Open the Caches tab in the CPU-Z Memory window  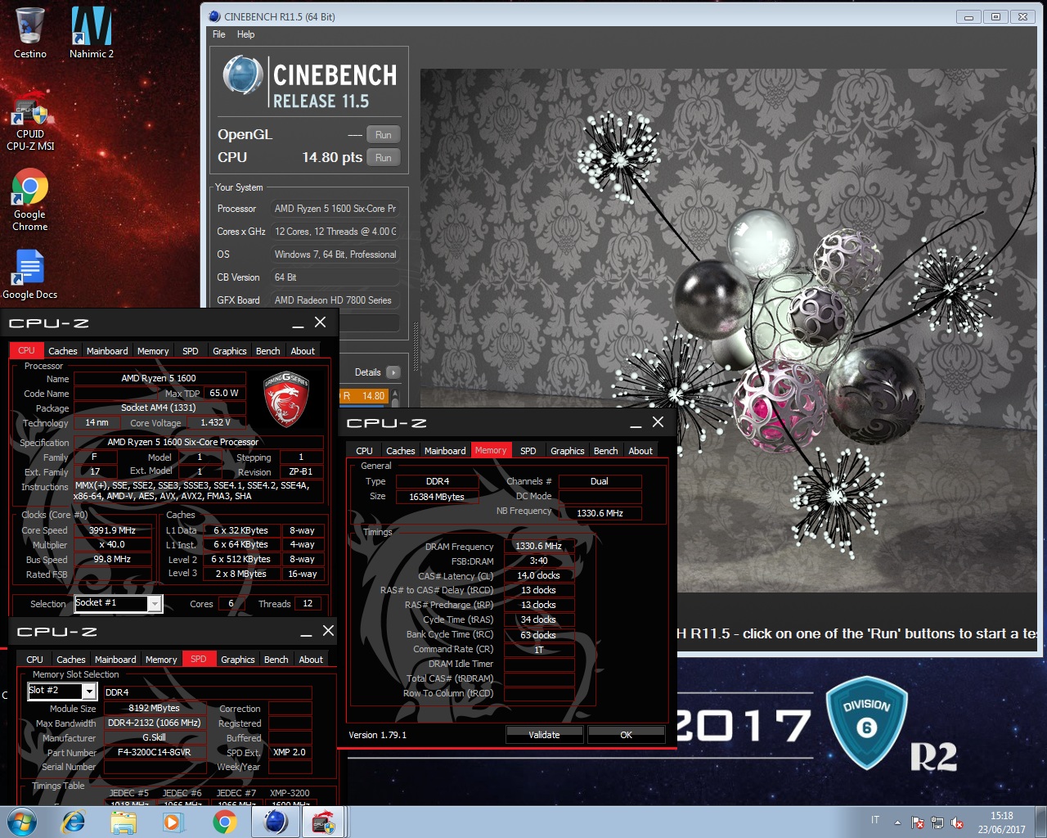coord(401,451)
